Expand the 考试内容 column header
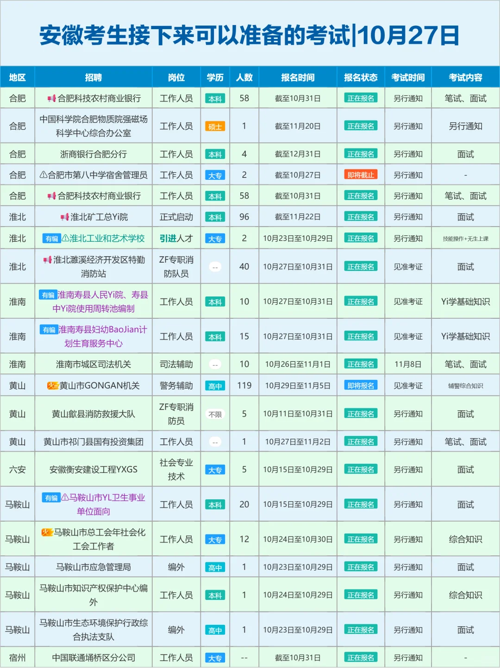 coord(465,77)
